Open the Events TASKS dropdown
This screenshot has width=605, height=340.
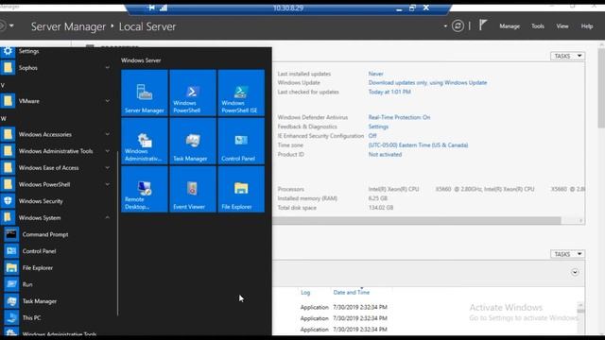(x=567, y=254)
